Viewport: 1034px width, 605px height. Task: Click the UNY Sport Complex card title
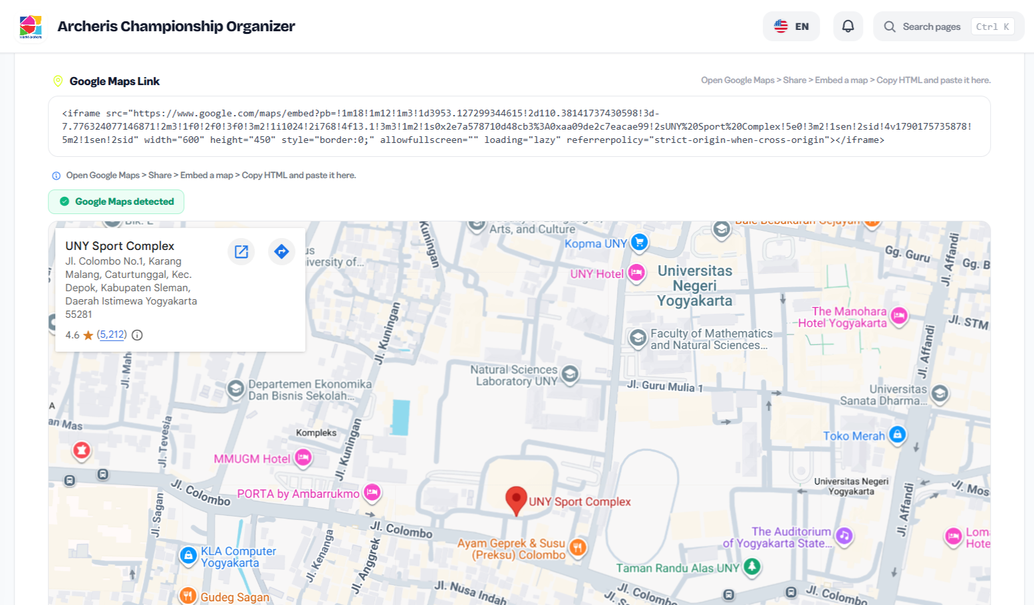pos(120,246)
